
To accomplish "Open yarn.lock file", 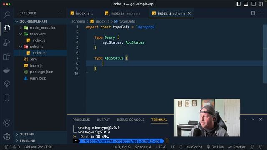I will (x=40, y=78).
